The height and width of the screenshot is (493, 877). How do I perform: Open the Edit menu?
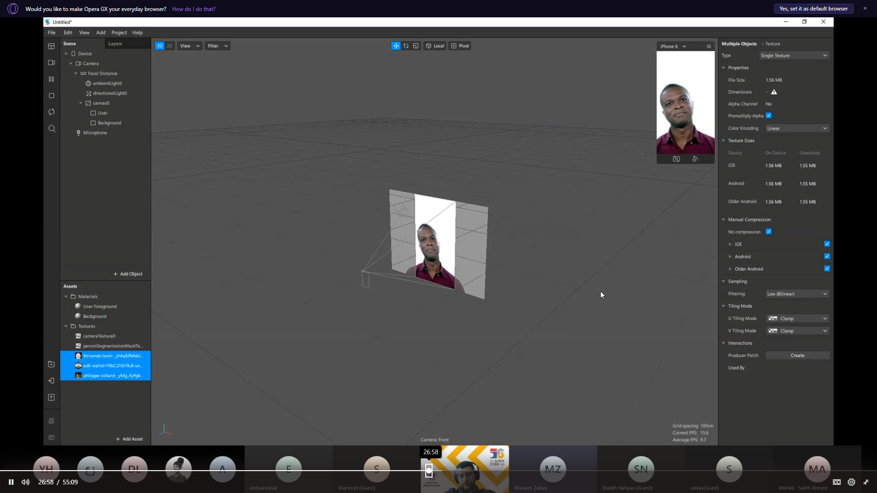click(68, 32)
